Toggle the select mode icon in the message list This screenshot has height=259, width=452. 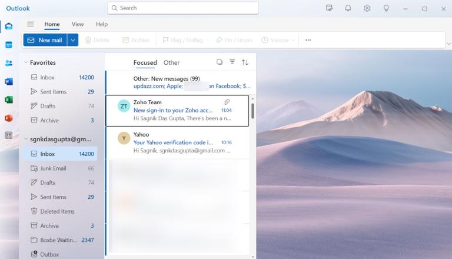point(220,62)
